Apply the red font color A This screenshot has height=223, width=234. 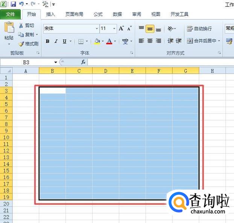tap(109, 41)
